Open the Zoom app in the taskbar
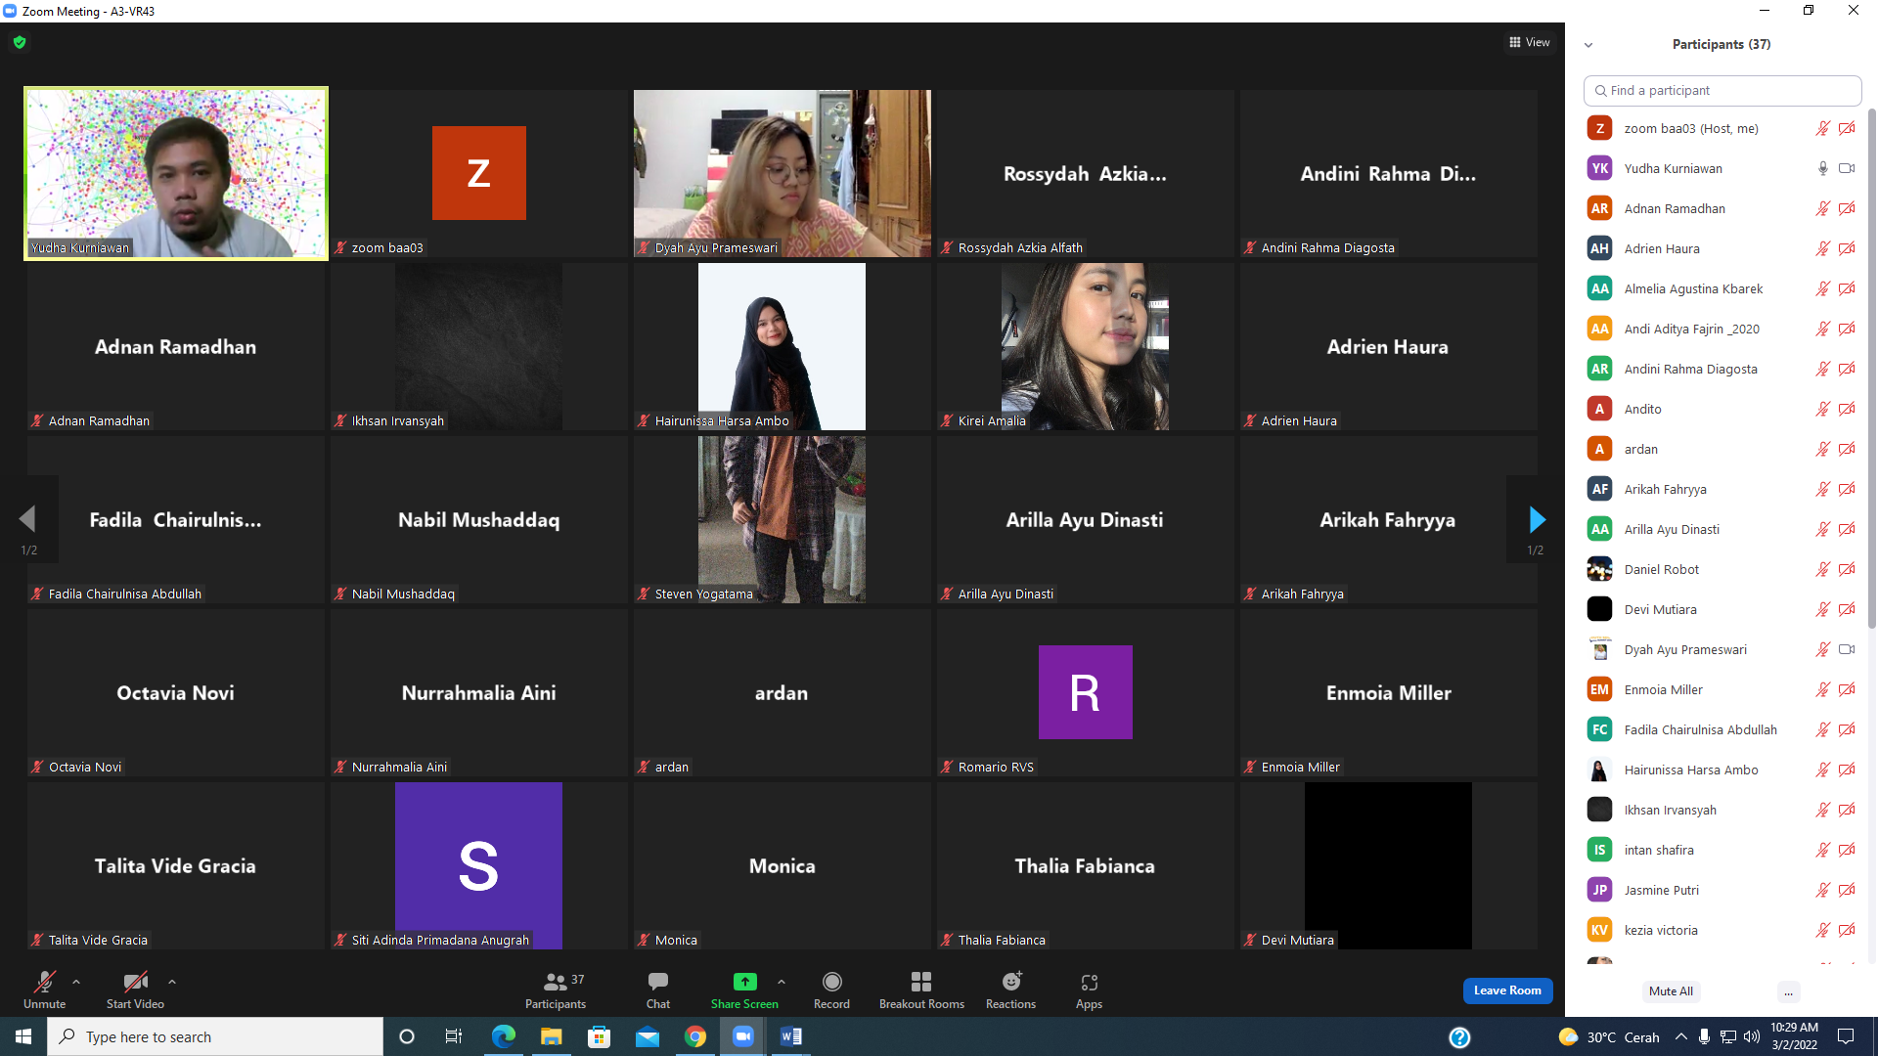Image resolution: width=1878 pixels, height=1056 pixels. click(743, 1036)
